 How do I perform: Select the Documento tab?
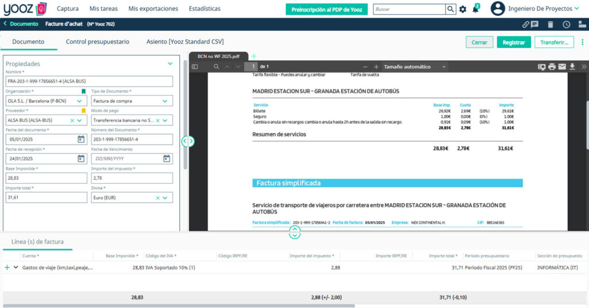(x=28, y=42)
